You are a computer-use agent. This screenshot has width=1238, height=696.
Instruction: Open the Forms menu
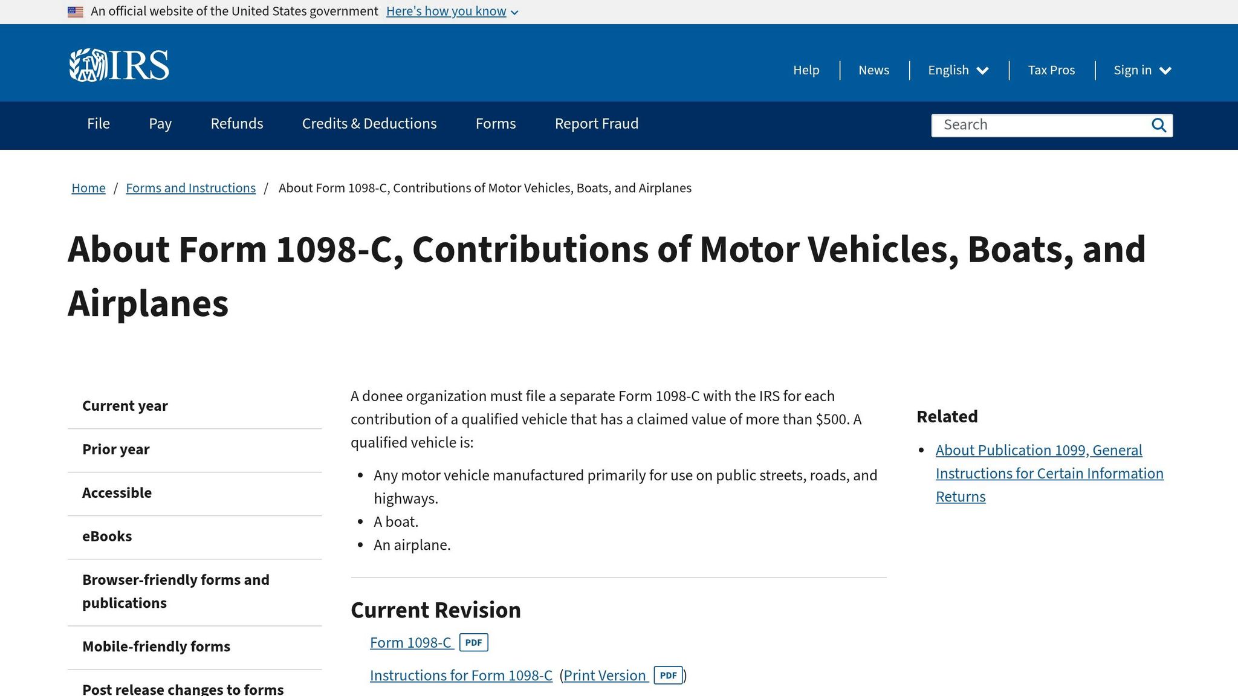496,124
